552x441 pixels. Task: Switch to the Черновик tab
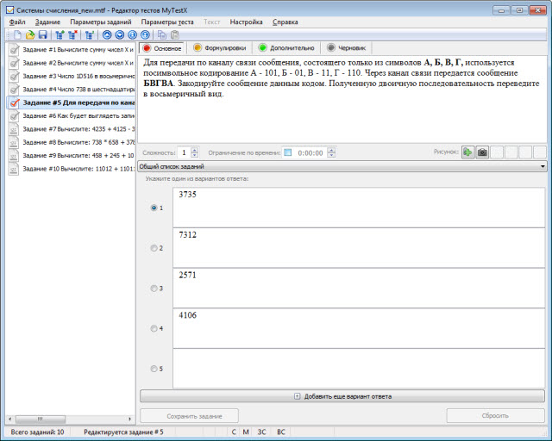click(348, 48)
